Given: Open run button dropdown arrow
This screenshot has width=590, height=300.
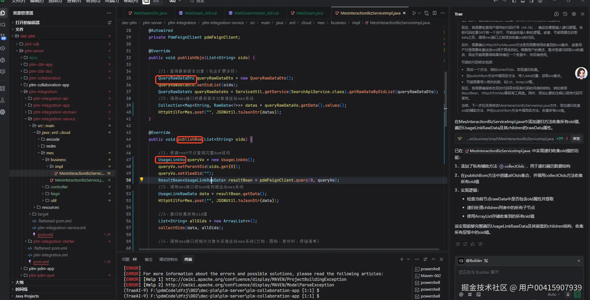Looking at the screenshot, I should 419,13.
